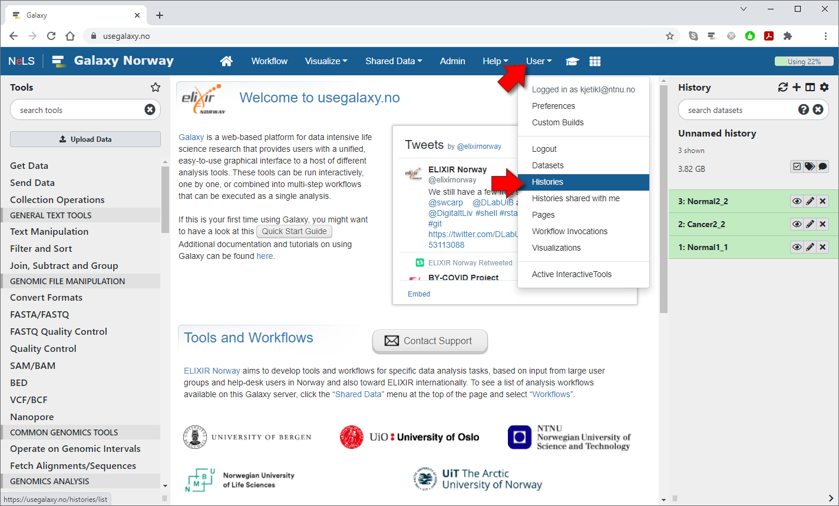
Task: Open the graduation cap tutorials icon
Action: [572, 61]
